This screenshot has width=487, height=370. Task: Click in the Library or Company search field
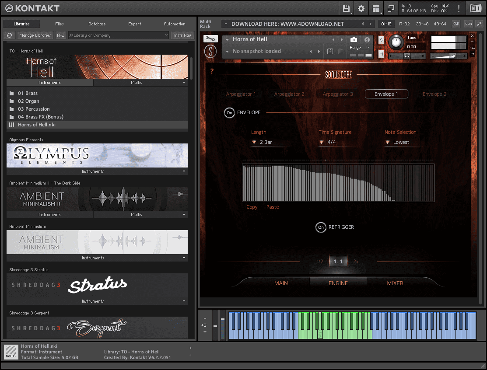tap(118, 35)
